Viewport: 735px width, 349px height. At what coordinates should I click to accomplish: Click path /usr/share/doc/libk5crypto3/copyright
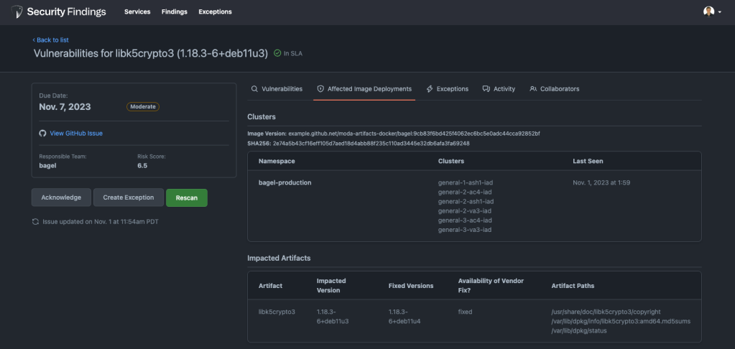(606, 312)
